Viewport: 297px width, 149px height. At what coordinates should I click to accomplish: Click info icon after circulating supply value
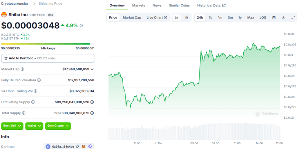(x=92, y=102)
